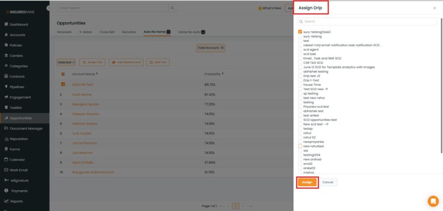Check the new rahultest drip checkbox
443x211 pixels.
[x=300, y=146]
